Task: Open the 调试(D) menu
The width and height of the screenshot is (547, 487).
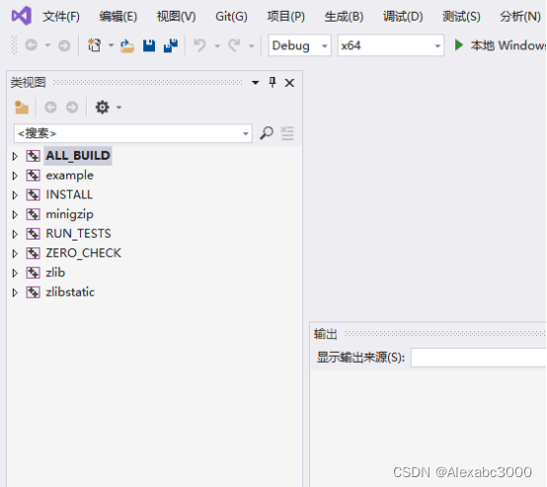Action: coord(403,17)
